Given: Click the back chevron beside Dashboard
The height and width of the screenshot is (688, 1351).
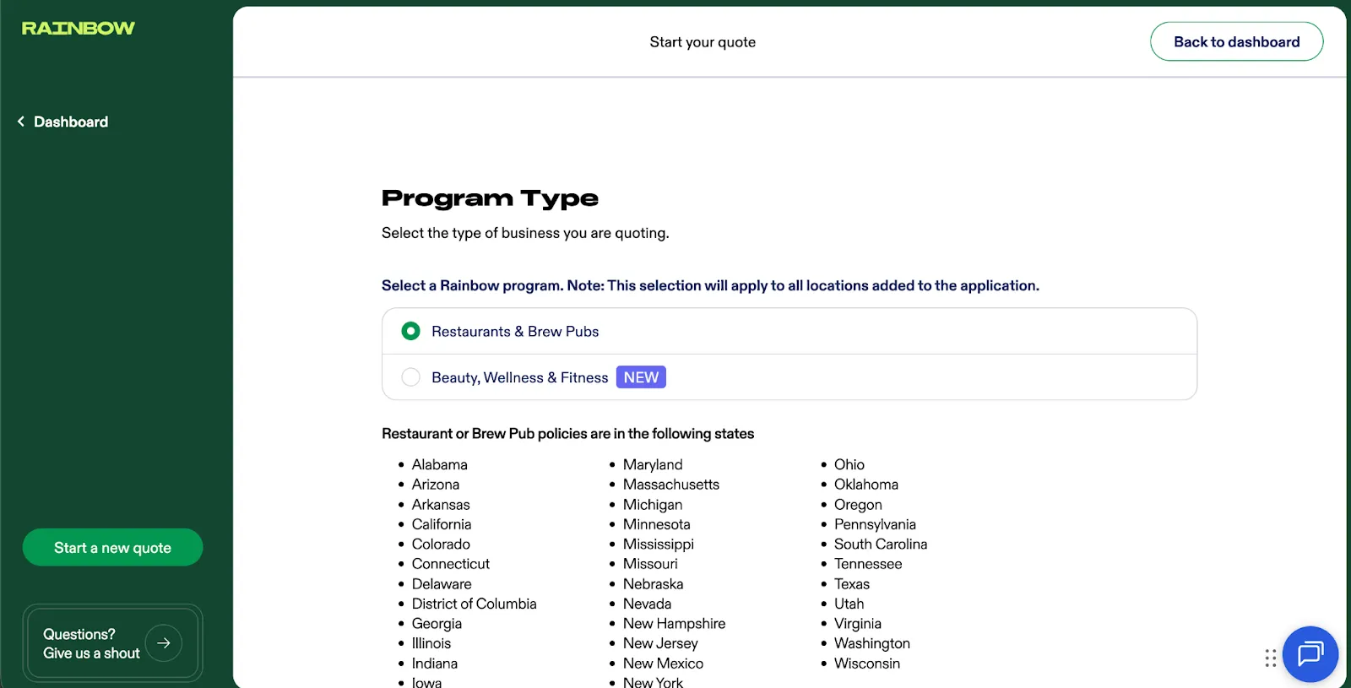Looking at the screenshot, I should [21, 122].
